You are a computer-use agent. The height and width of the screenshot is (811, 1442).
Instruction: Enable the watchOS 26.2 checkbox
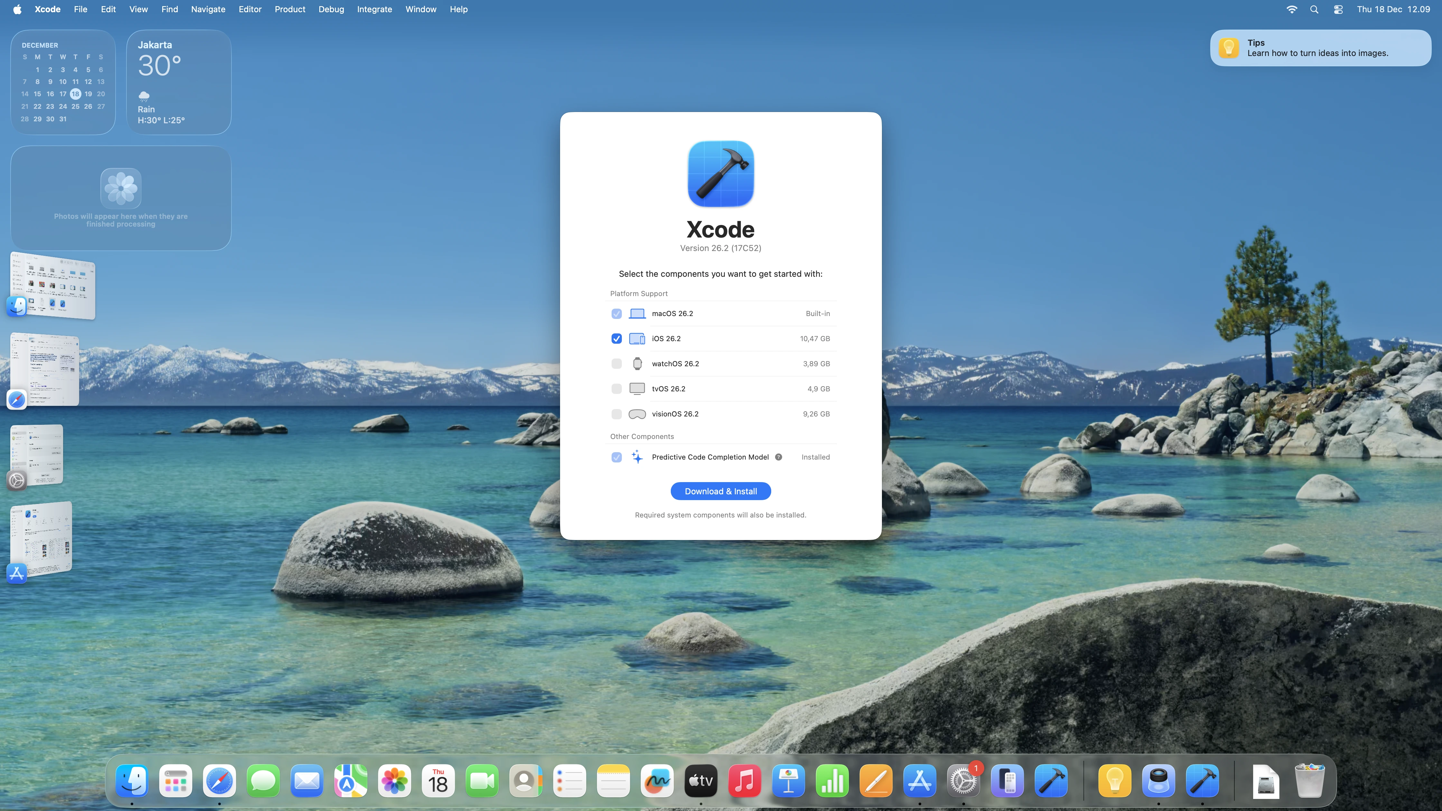pos(616,364)
